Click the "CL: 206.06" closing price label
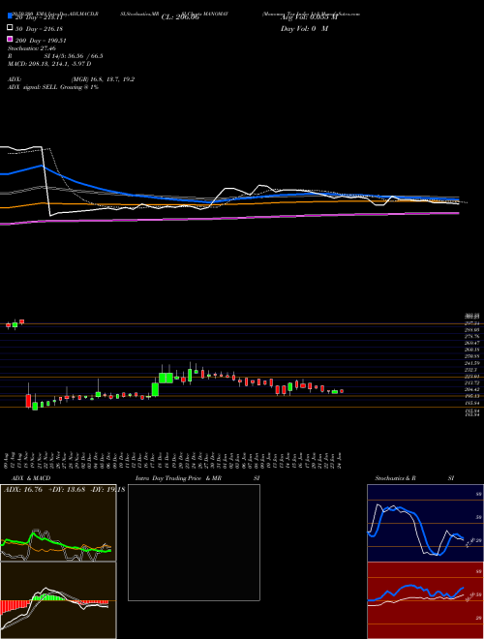 180,17
